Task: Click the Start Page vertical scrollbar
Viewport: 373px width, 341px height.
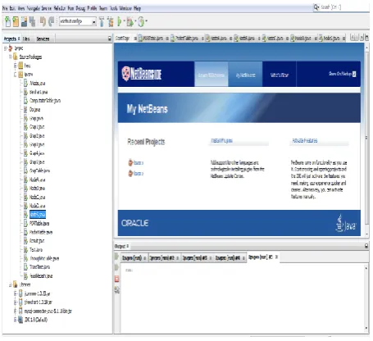Action: click(x=366, y=138)
